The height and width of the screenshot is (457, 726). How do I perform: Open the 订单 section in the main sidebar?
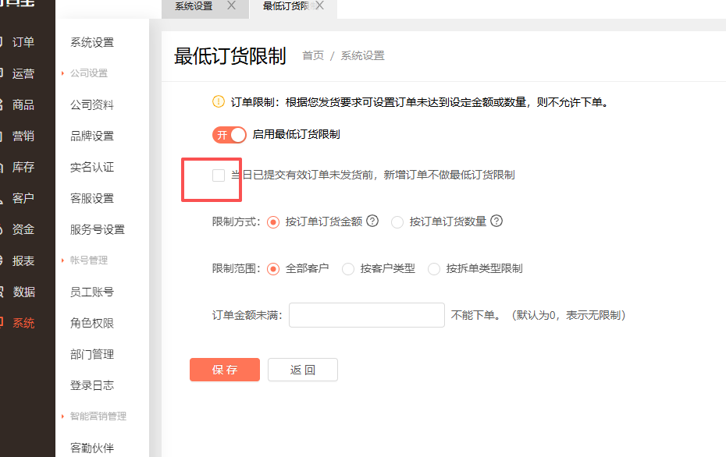tap(23, 42)
